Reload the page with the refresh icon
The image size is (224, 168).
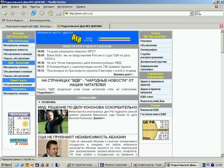[34, 13]
